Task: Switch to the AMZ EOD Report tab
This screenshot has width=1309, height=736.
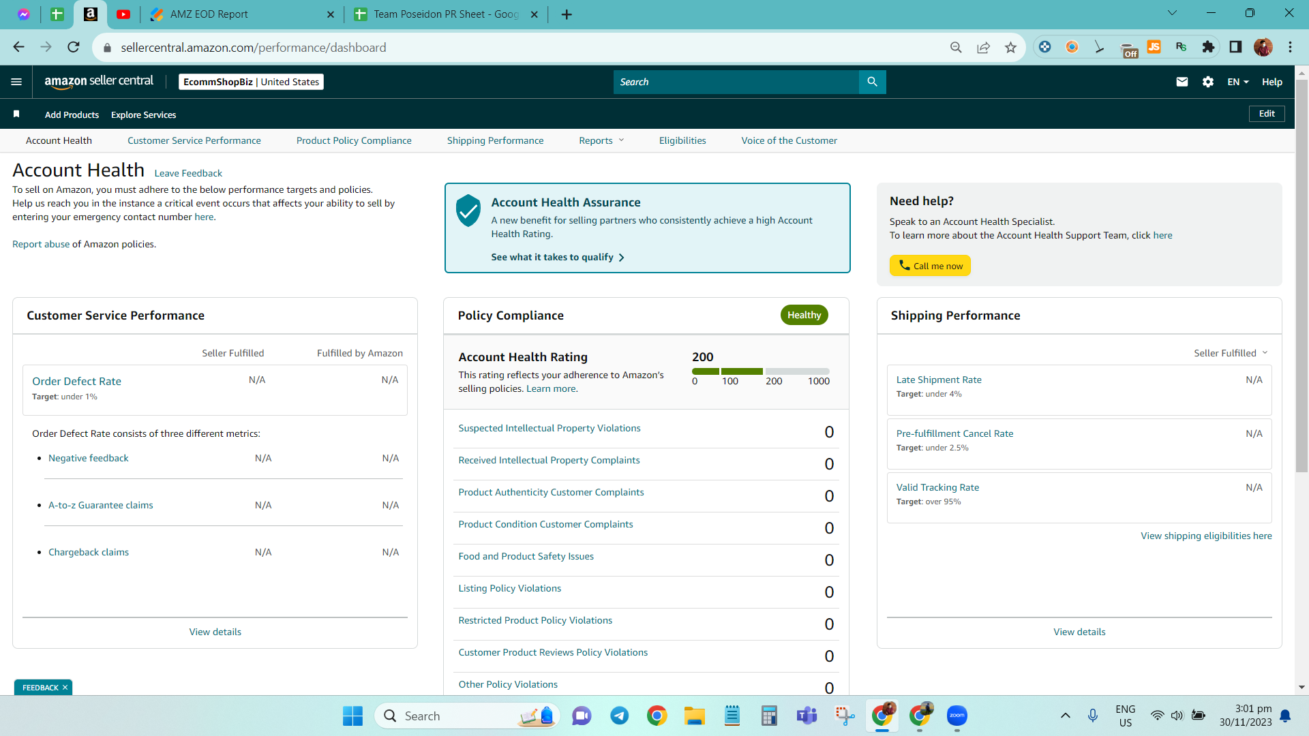Action: click(x=242, y=14)
